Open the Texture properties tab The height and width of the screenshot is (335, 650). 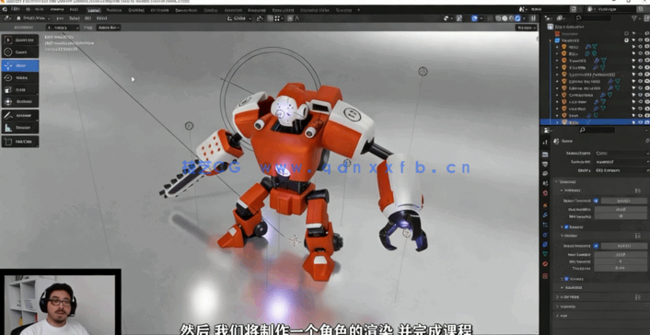pyautogui.click(x=545, y=275)
